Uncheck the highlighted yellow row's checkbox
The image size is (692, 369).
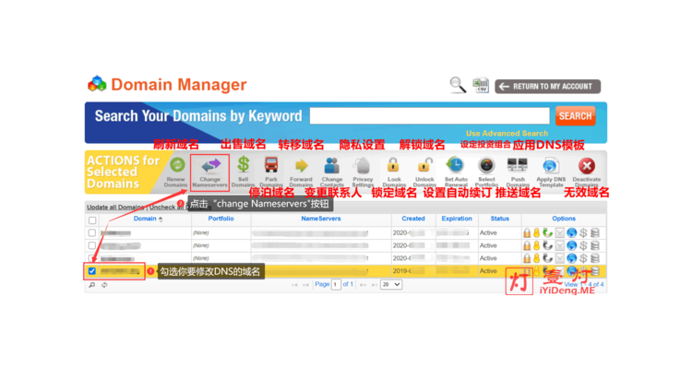coord(91,271)
